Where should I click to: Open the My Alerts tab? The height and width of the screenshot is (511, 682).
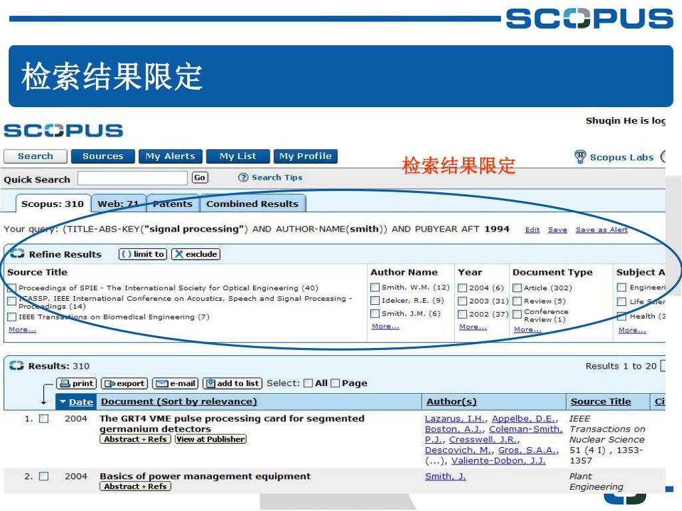[170, 156]
